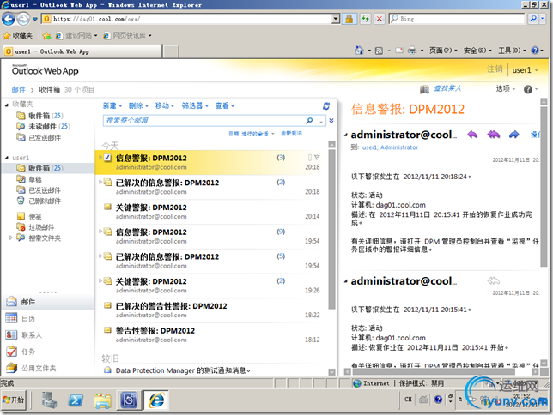Click the flag icon on selected DPM2012 message
Screen dimensions: 553x415
click(317, 158)
